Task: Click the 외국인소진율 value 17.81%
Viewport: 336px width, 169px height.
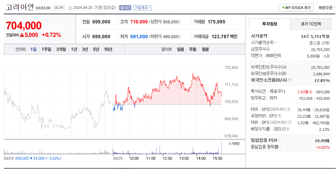Action: [322, 81]
